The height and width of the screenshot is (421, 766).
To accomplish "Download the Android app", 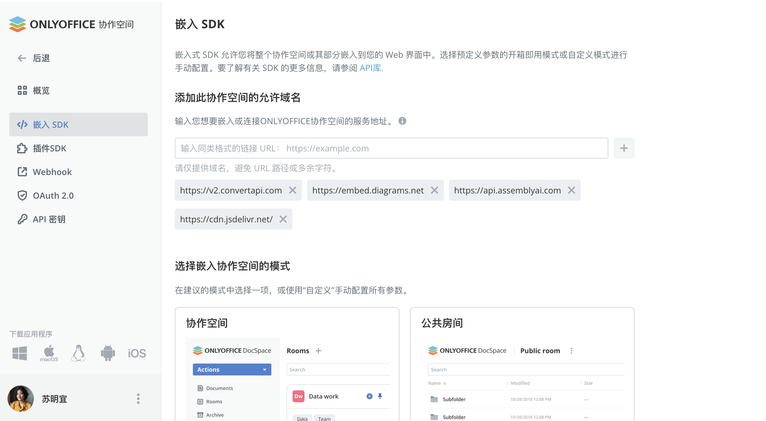I will pyautogui.click(x=108, y=353).
